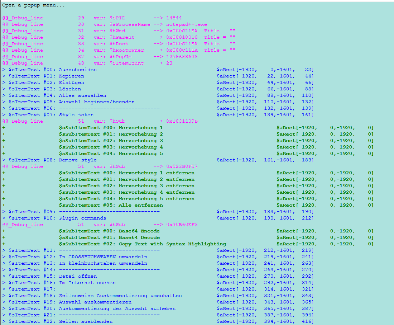Click the "Alles auswählen" output entry

(82, 95)
